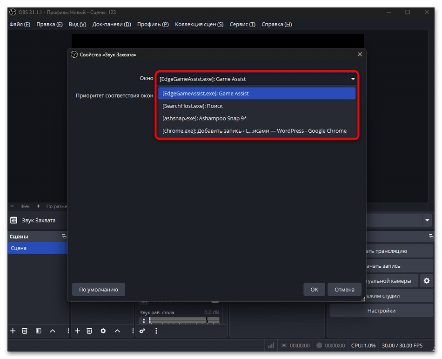Delete selected source with trash icon
442x359 pixels.
click(x=89, y=331)
